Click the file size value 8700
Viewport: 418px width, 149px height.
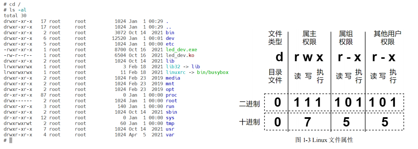point(120,50)
